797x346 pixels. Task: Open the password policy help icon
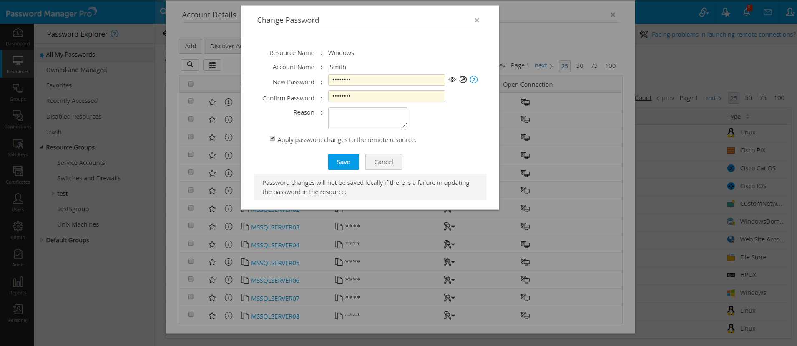click(x=474, y=80)
